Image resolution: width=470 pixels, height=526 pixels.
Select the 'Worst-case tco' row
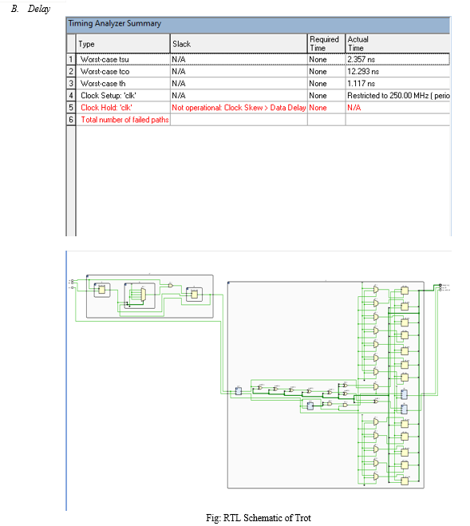click(263, 71)
